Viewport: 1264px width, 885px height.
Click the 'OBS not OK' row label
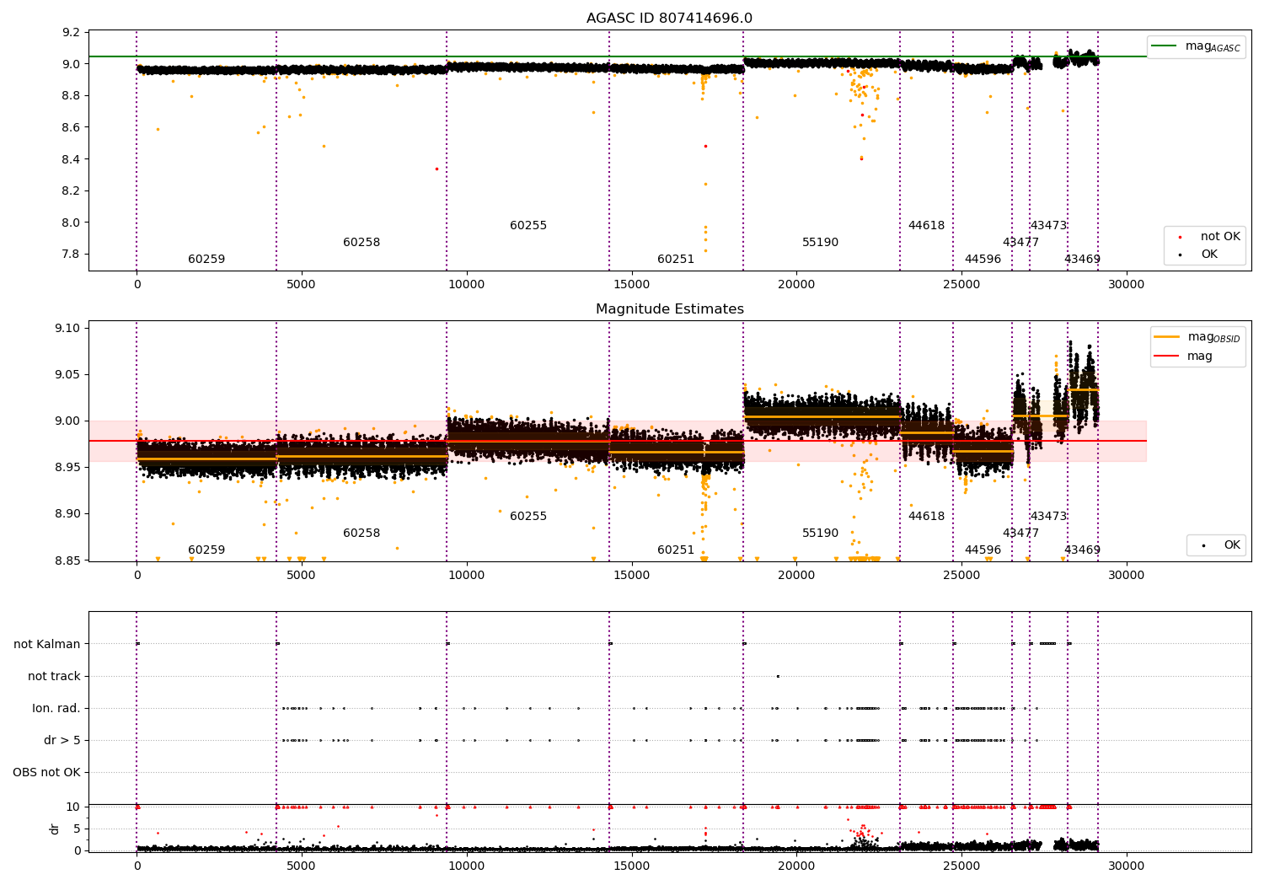point(46,773)
